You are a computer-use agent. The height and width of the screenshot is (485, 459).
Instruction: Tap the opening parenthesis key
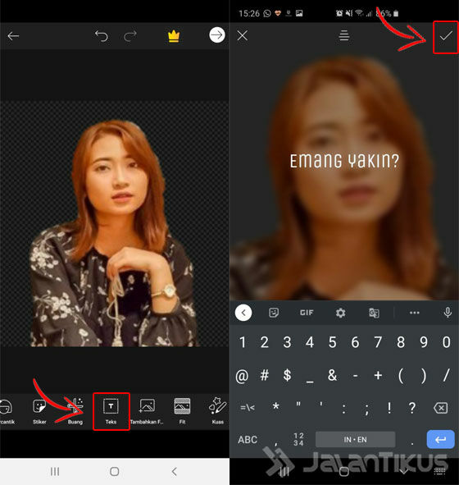[401, 376]
